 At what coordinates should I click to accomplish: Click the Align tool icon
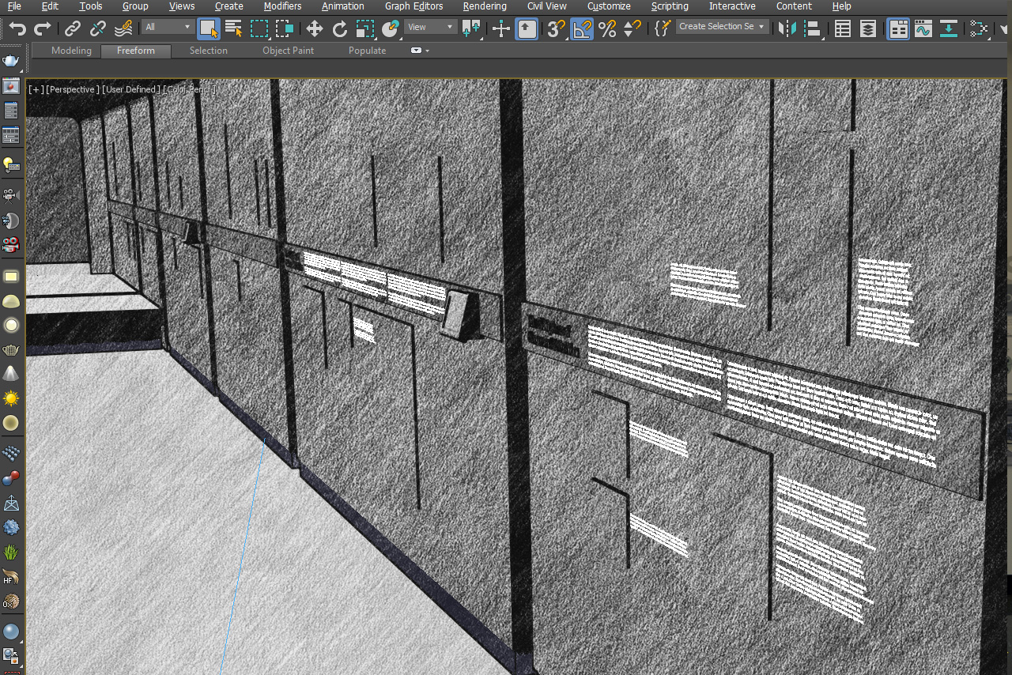(x=812, y=29)
